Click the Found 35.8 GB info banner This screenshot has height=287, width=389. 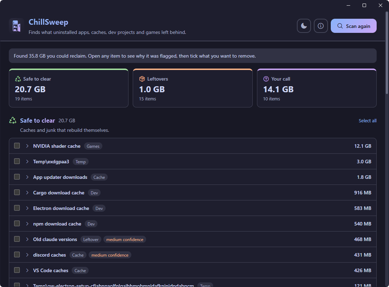point(192,55)
